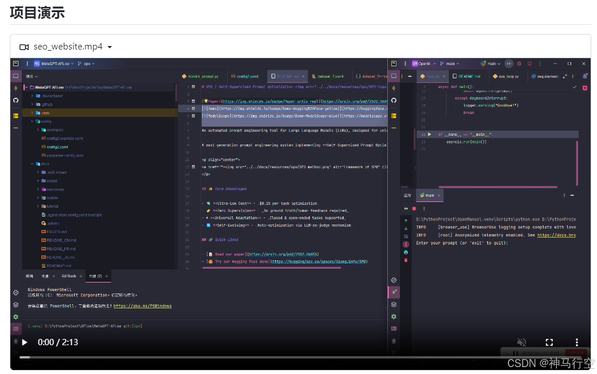This screenshot has width=597, height=374.
Task: Open the yellow Structure tool window in MetaGPT window
Action: coord(16,116)
